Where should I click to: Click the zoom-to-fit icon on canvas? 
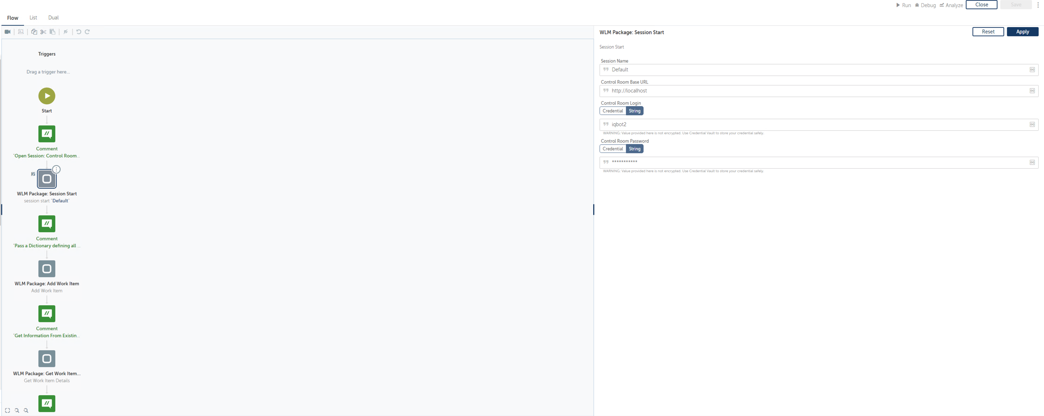[x=7, y=410]
